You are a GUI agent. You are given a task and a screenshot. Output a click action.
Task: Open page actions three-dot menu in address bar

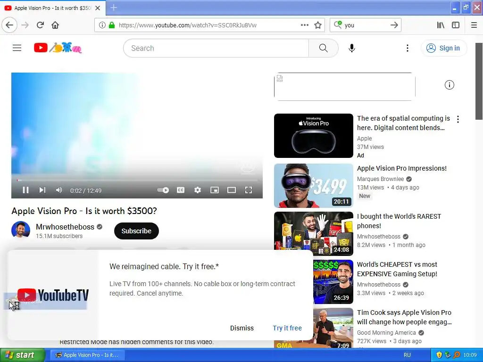(x=304, y=25)
